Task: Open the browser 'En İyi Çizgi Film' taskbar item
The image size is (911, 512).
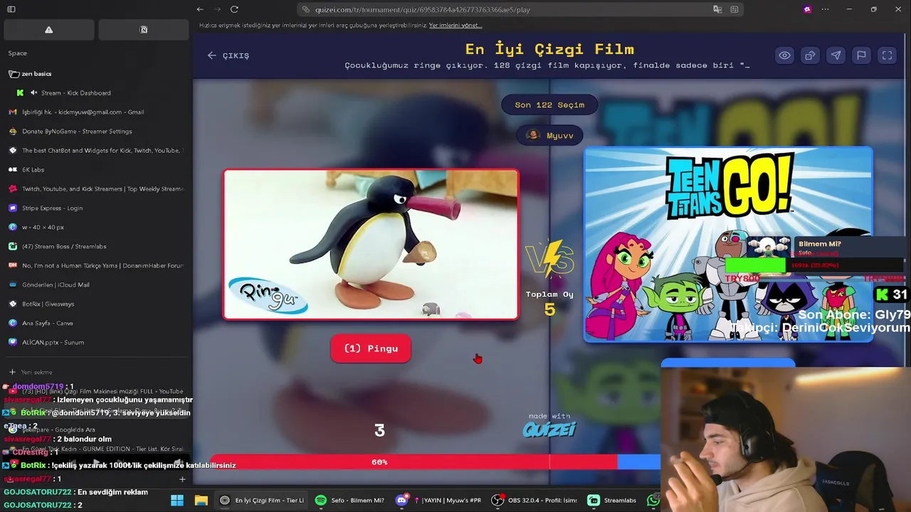Action: coord(262,501)
